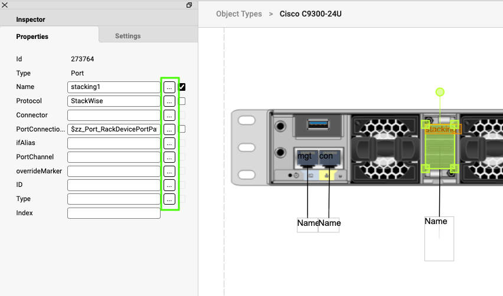Open the ellipsis button for overrideMarker
Image resolution: width=503 pixels, height=296 pixels.
tap(169, 171)
